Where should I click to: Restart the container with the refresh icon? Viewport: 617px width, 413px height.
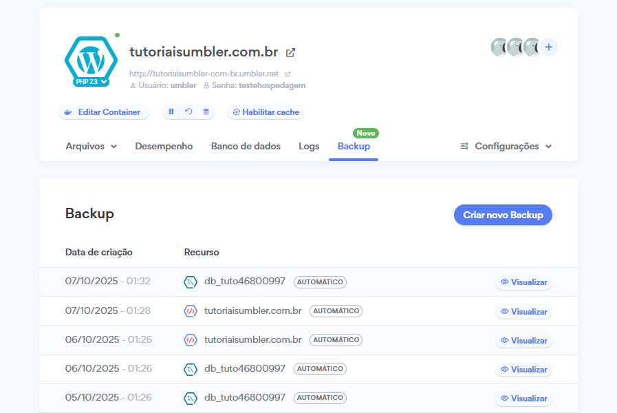pyautogui.click(x=188, y=112)
